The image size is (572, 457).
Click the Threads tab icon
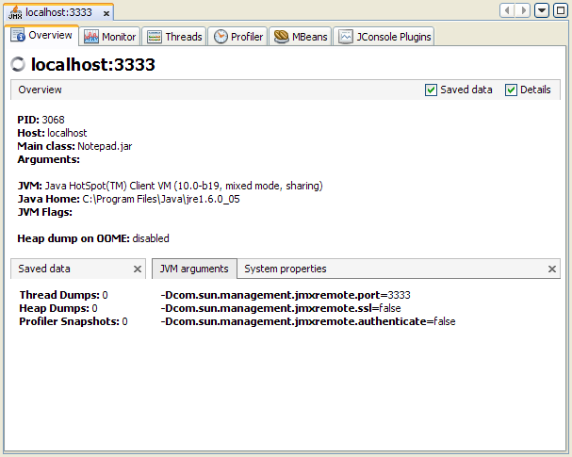point(155,37)
